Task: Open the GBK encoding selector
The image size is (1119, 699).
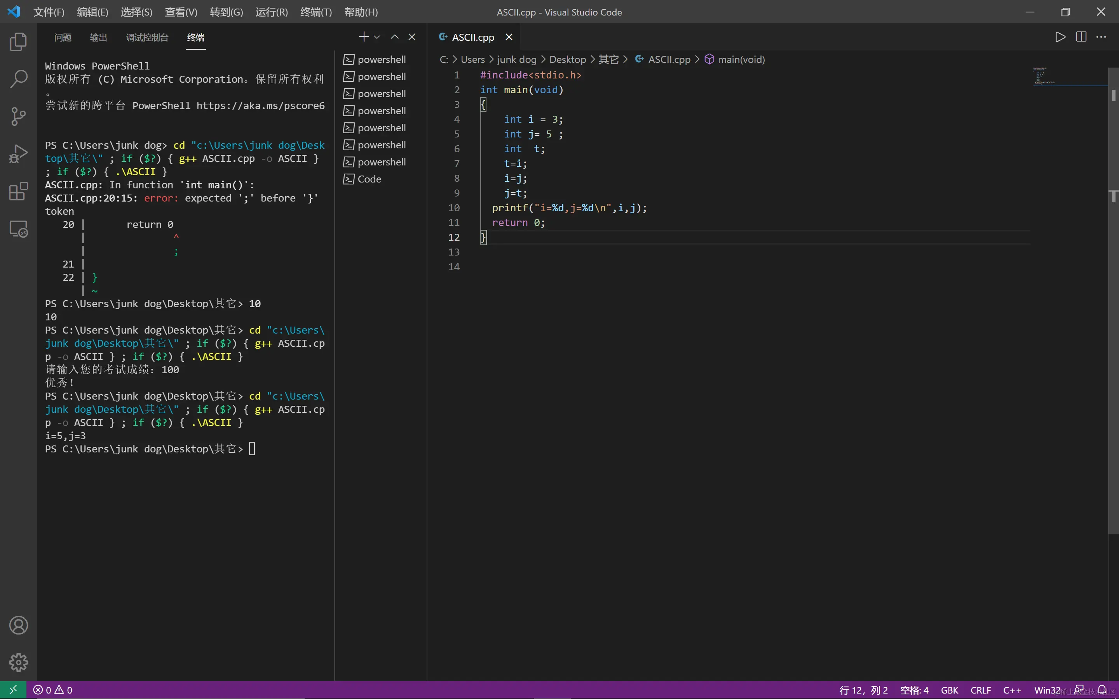Action: pyautogui.click(x=949, y=690)
